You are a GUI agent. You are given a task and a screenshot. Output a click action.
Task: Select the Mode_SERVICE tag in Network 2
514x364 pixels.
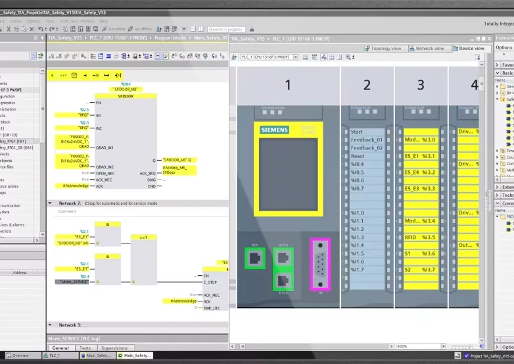coord(72,282)
